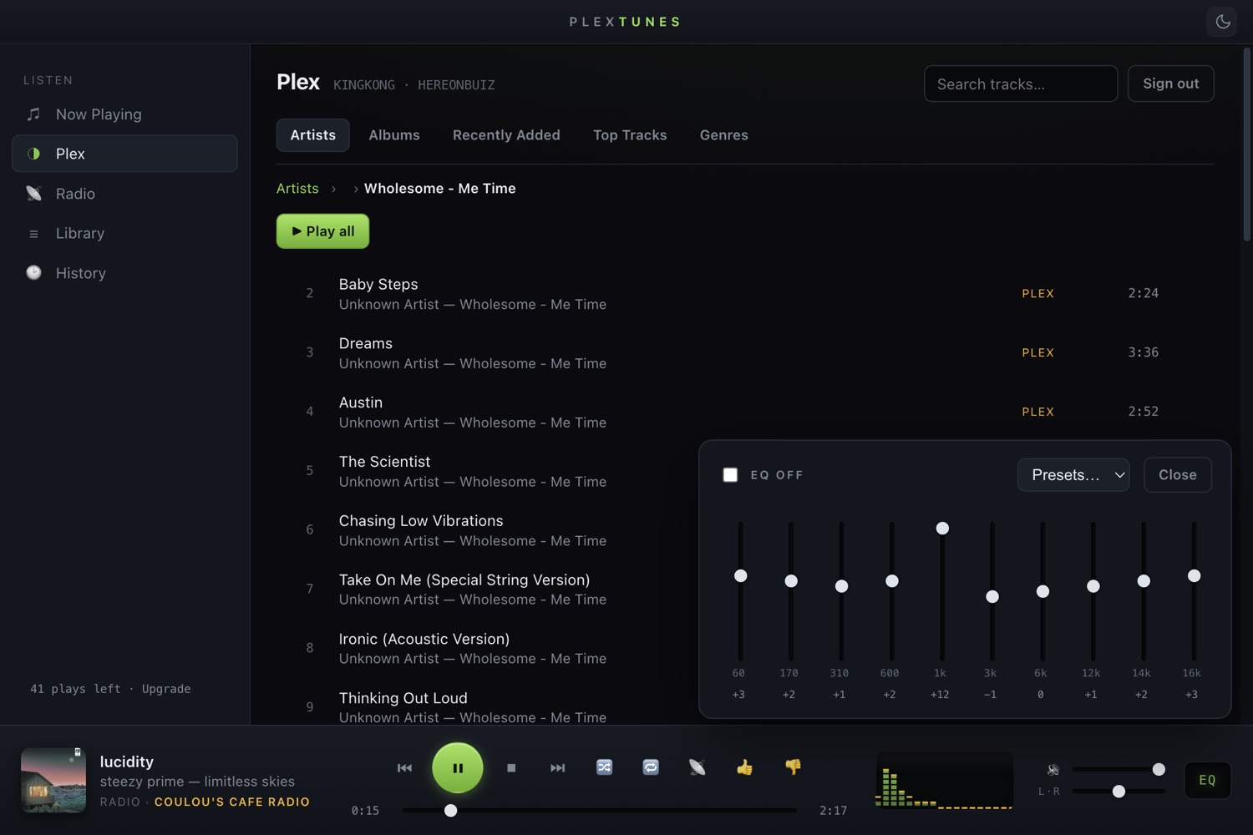The image size is (1253, 835).
Task: Switch to the Albums tab
Action: point(394,135)
